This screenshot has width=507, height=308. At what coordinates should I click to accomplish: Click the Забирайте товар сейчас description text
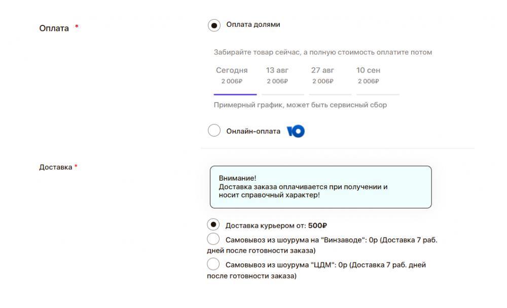pos(322,52)
